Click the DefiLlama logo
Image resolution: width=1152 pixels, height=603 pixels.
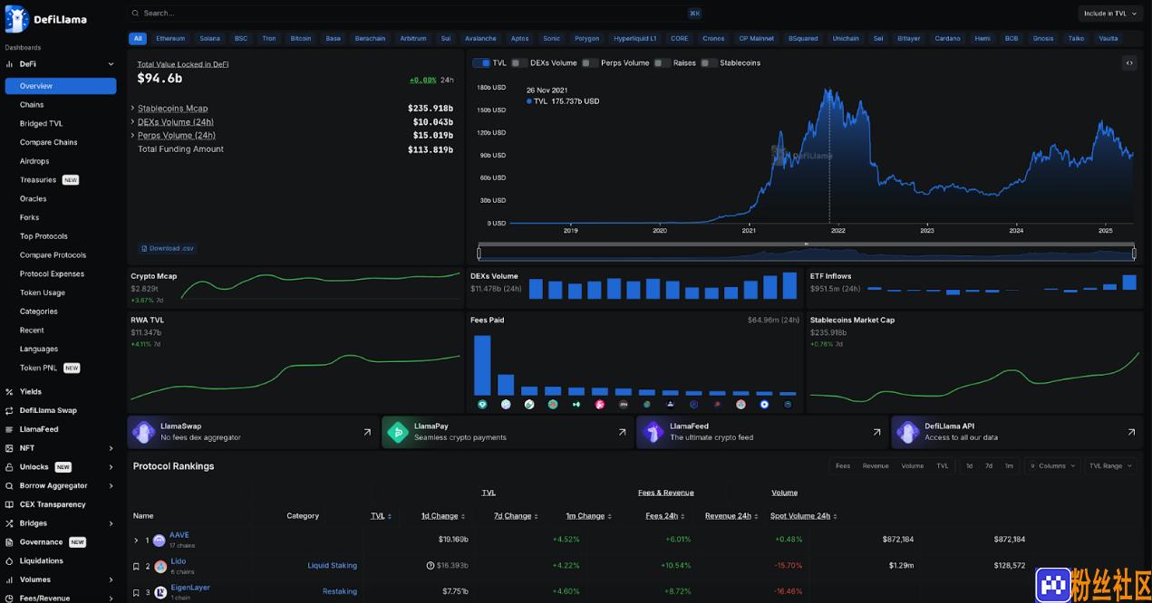click(x=45, y=18)
